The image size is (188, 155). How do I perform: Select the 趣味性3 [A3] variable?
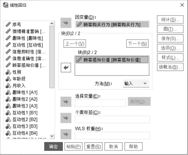coord(27,106)
